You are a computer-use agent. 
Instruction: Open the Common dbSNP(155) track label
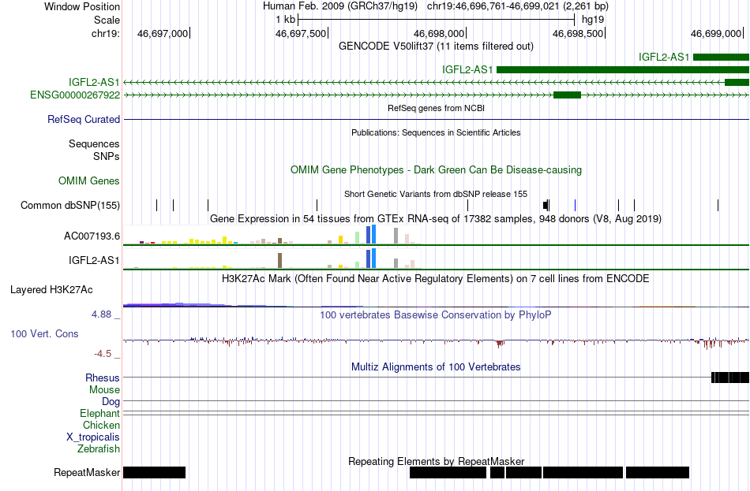tap(70, 206)
